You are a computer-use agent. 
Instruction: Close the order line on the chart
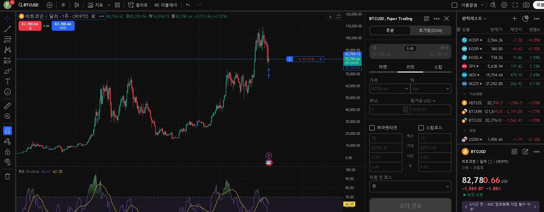coord(321,59)
